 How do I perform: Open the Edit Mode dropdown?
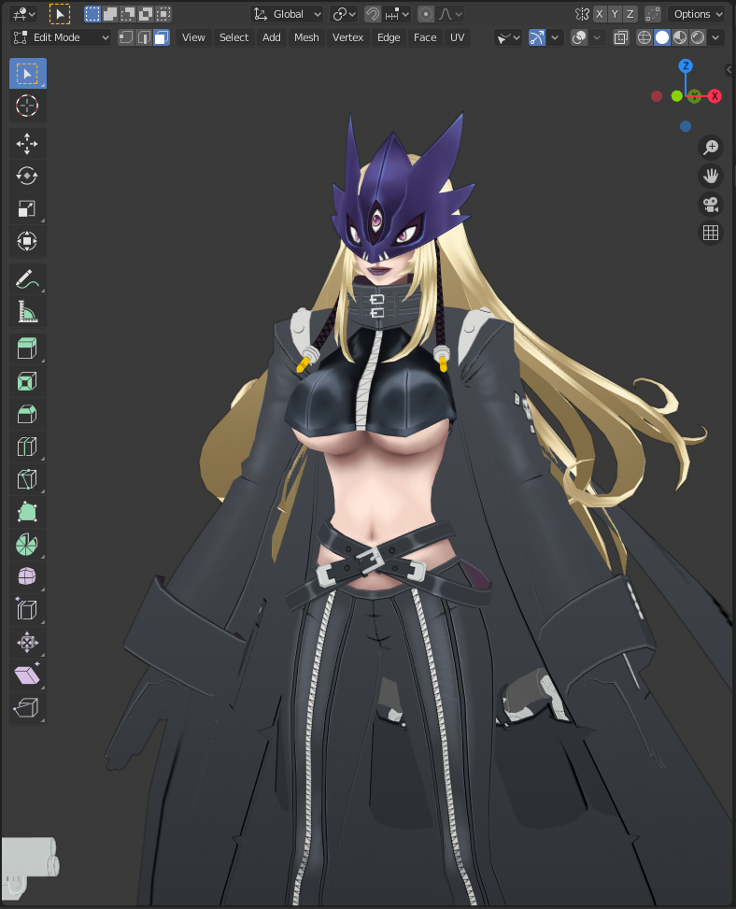tap(61, 37)
